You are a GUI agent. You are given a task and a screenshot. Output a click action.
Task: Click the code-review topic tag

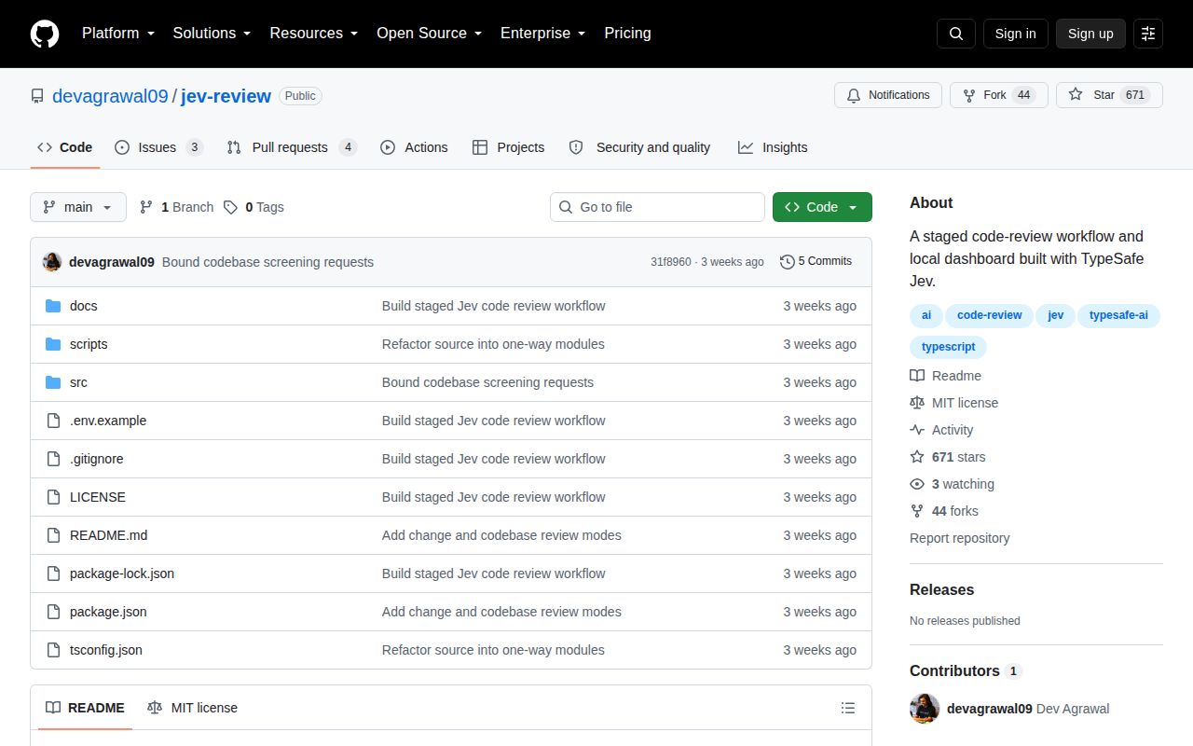[x=989, y=315]
